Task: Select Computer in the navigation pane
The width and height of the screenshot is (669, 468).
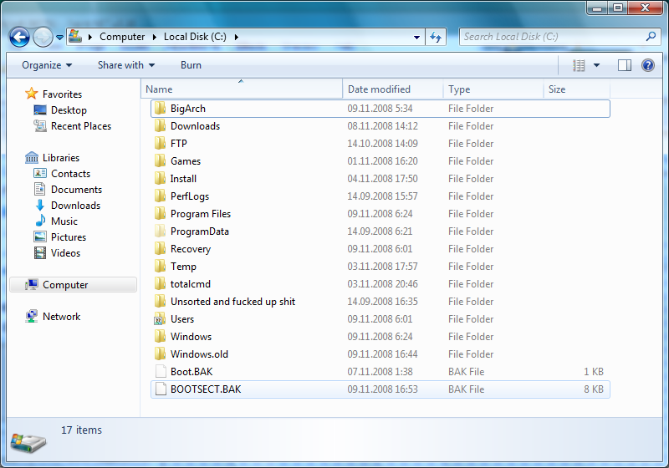Action: [x=73, y=285]
